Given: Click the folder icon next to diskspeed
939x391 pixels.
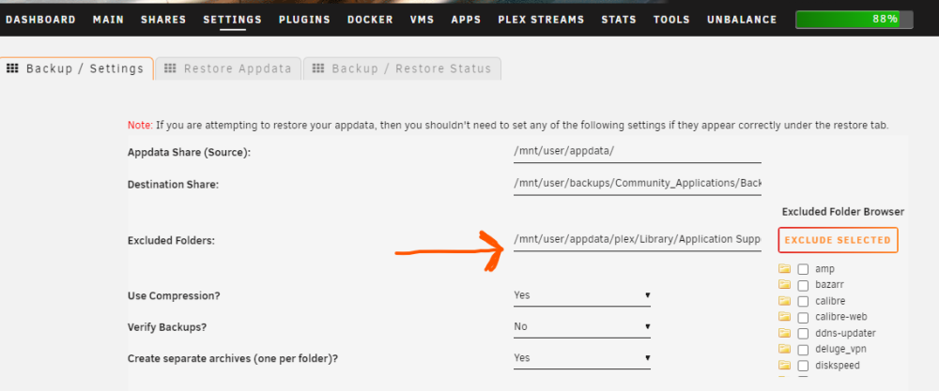Looking at the screenshot, I should pyautogui.click(x=784, y=365).
